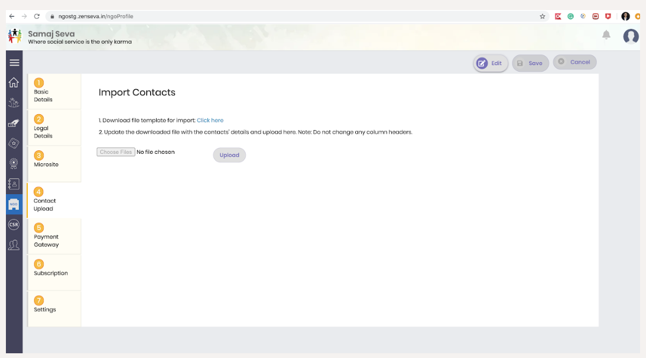
Task: Click the Edit button
Action: coord(491,63)
